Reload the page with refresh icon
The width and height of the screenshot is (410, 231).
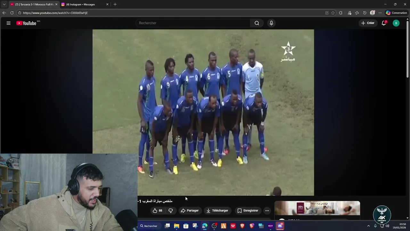[12, 13]
